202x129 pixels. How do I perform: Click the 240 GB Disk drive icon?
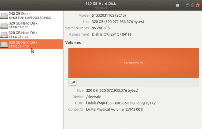(x=4, y=16)
